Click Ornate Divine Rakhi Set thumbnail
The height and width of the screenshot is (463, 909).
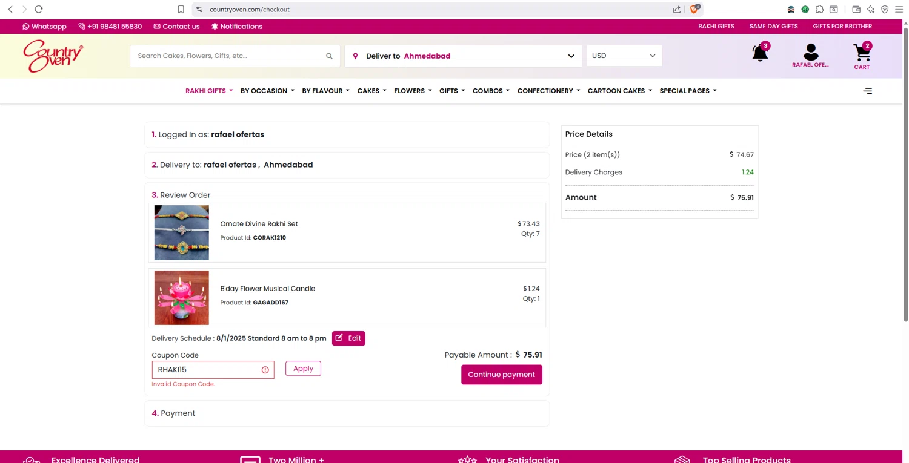181,233
